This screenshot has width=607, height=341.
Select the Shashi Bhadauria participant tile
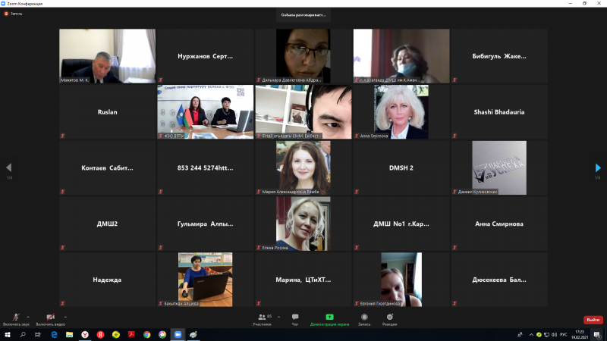point(499,111)
